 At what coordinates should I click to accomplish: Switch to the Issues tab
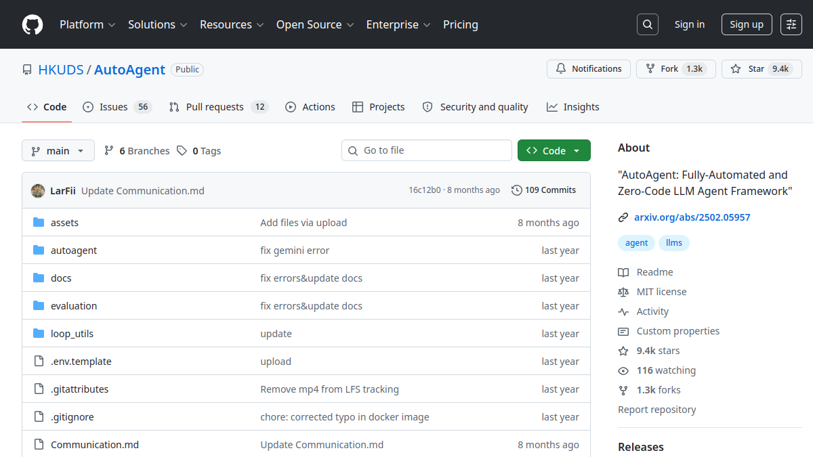click(117, 107)
